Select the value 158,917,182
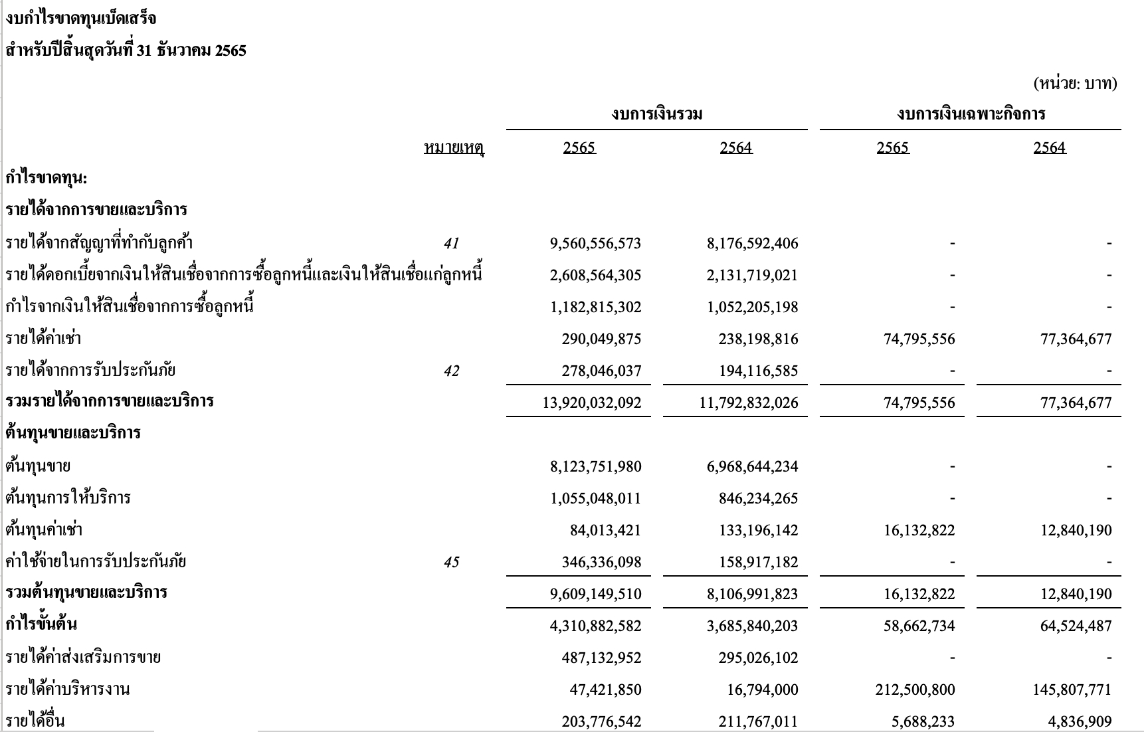 tap(759, 563)
